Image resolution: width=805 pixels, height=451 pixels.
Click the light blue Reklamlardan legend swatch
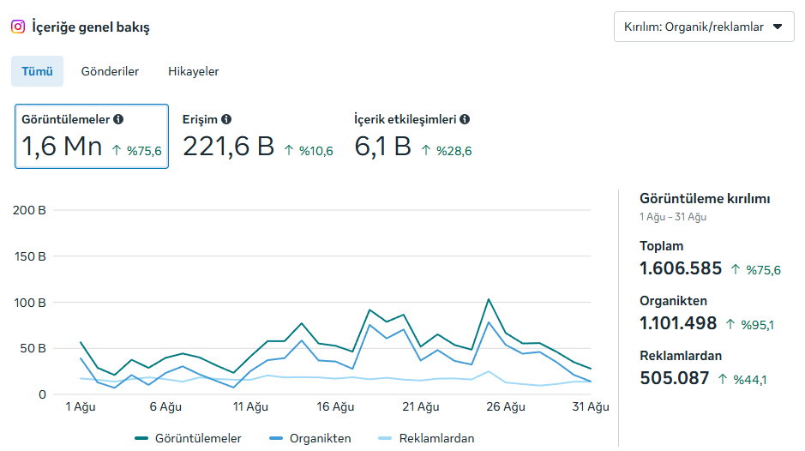385,438
